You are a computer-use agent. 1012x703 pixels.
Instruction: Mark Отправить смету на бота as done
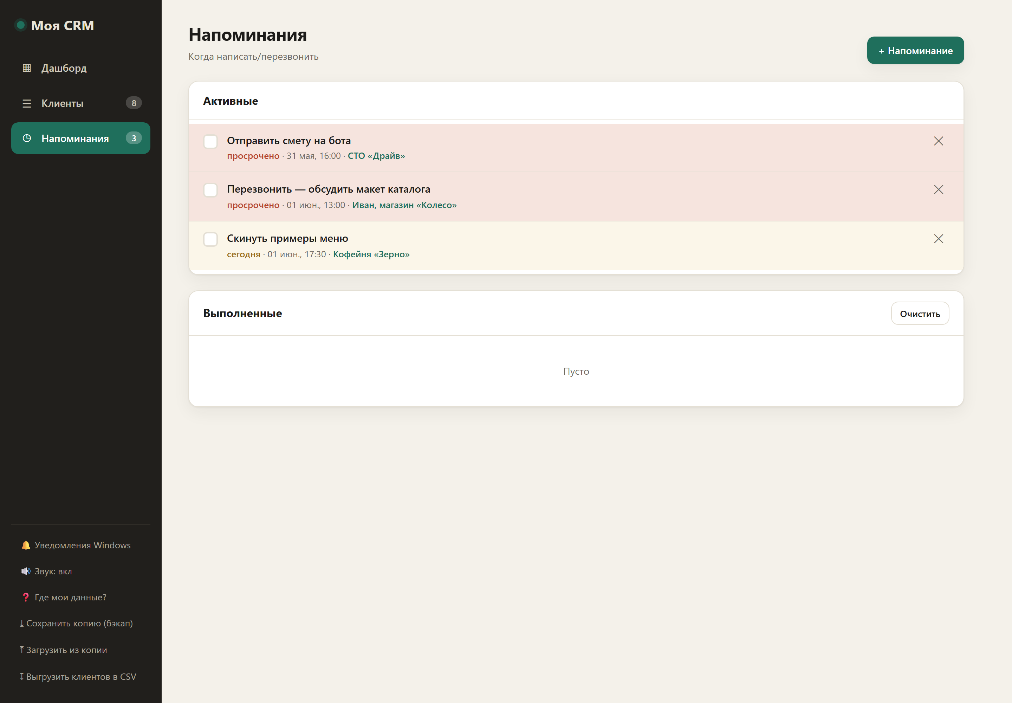(210, 142)
